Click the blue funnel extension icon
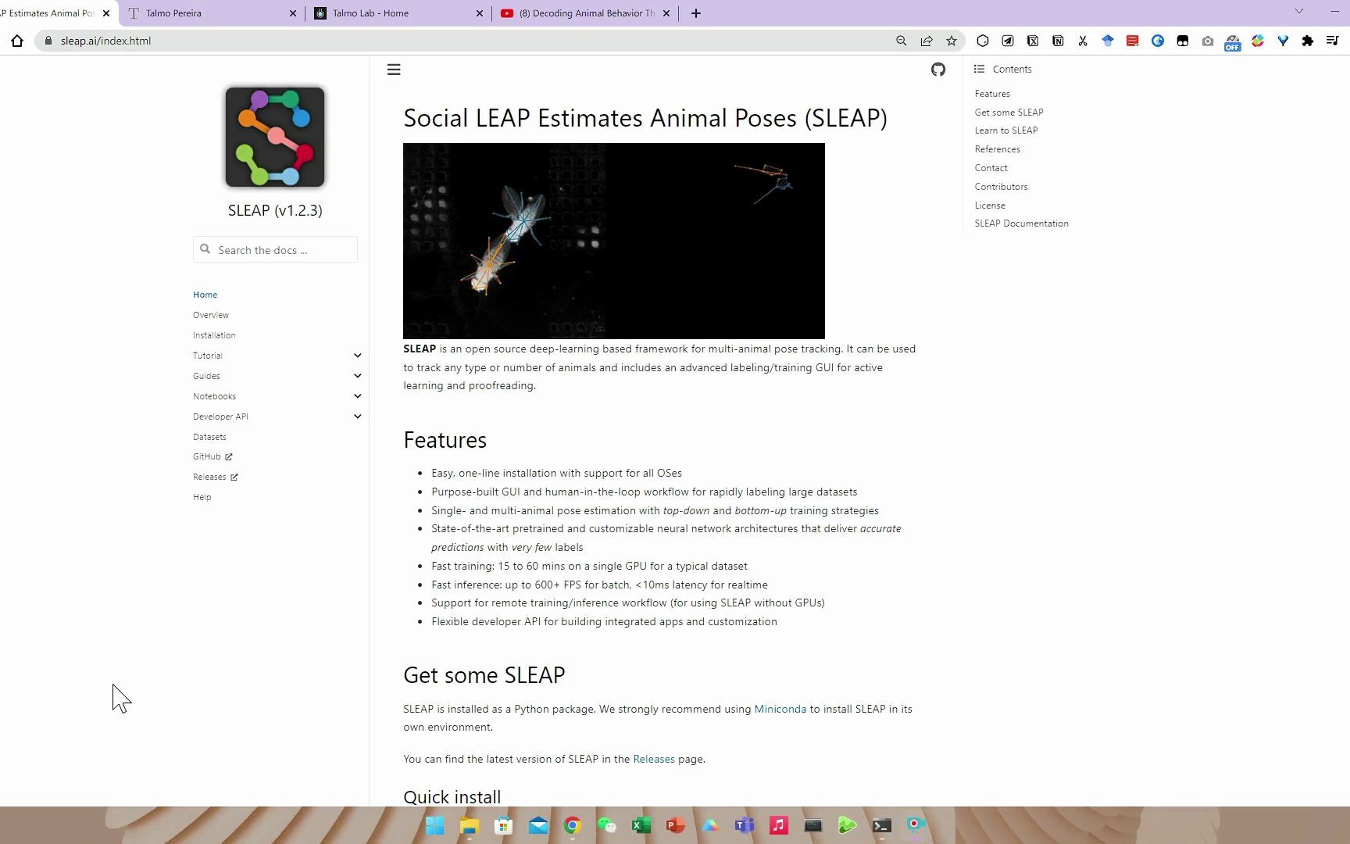1350x844 pixels. (x=1283, y=41)
